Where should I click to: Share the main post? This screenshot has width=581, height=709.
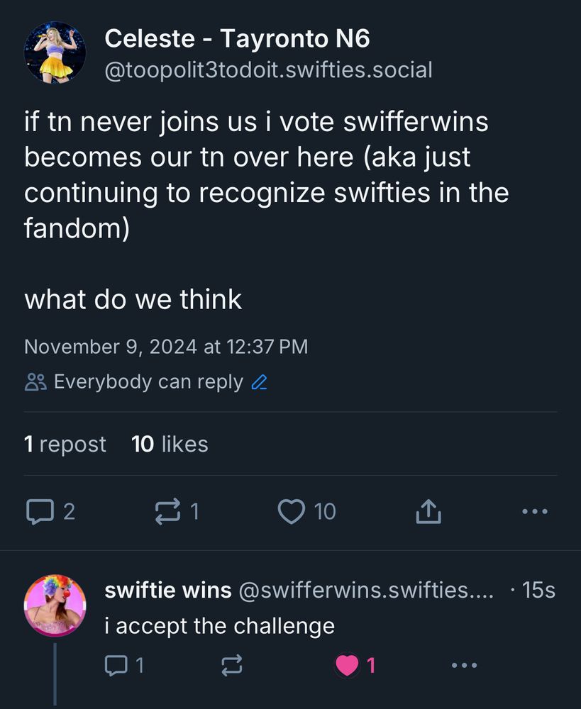[428, 511]
